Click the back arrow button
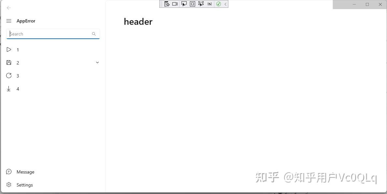387x194 pixels. (x=8, y=8)
